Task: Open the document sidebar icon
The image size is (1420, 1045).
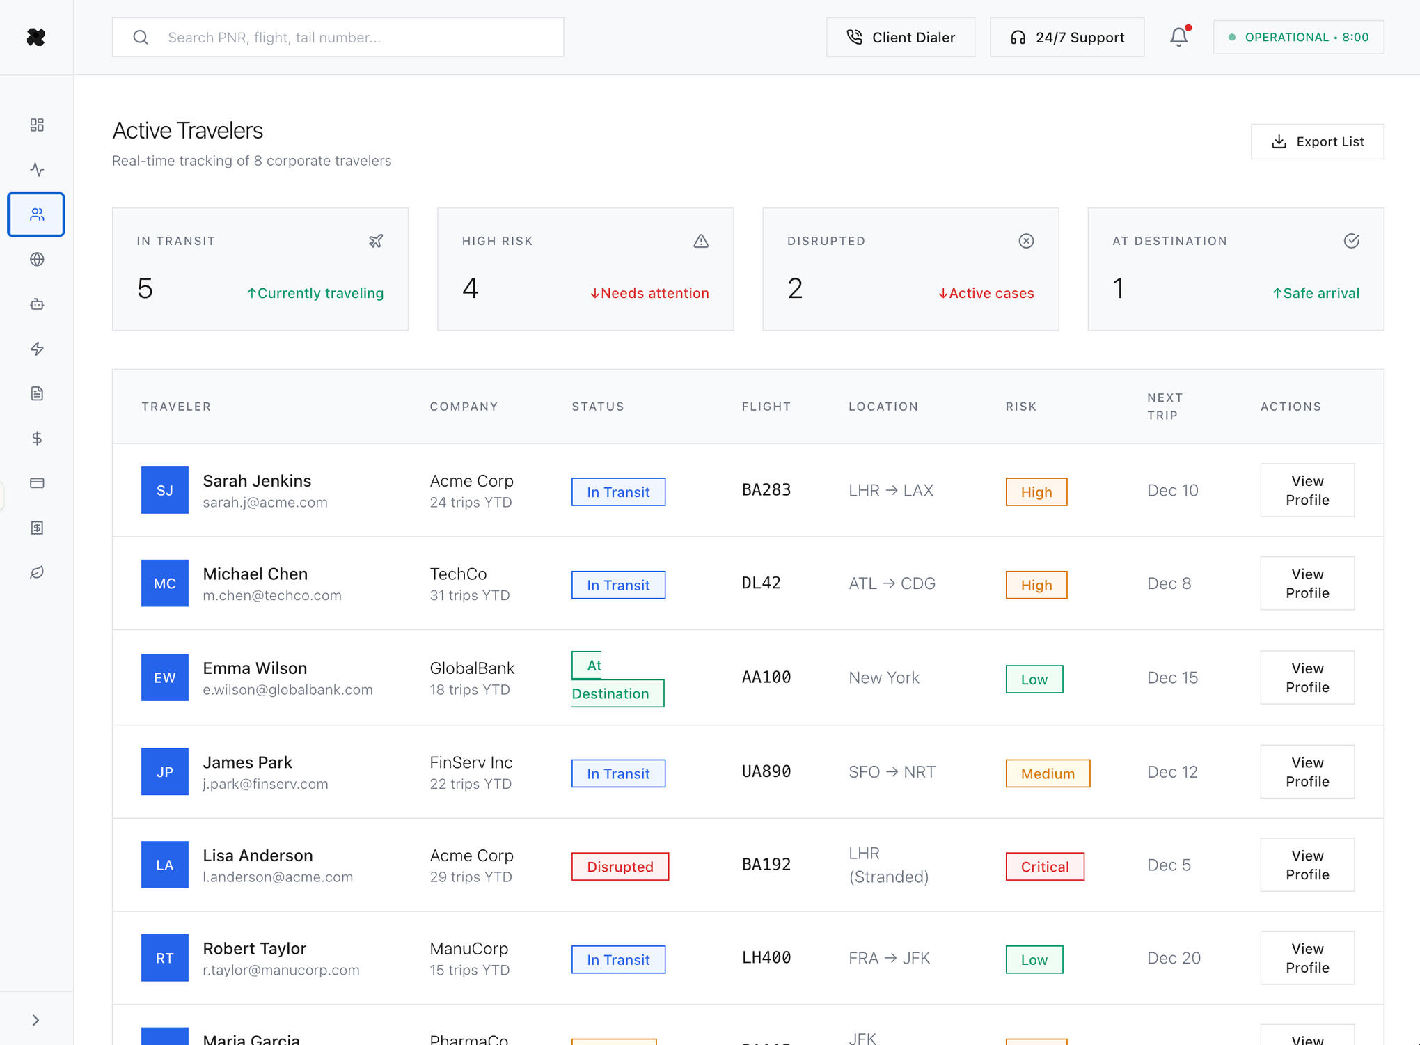Action: [x=37, y=393]
